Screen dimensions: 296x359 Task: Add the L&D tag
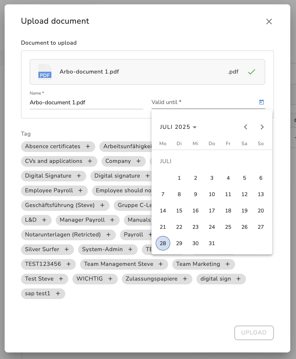[x=44, y=220]
